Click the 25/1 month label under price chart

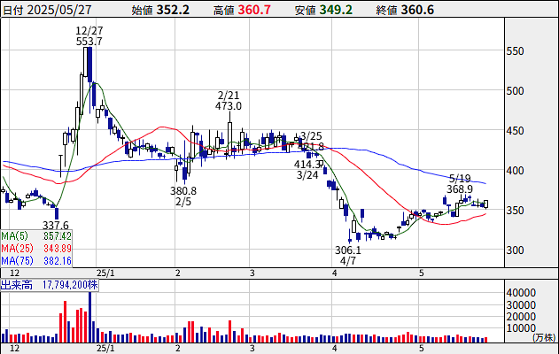pyautogui.click(x=106, y=273)
